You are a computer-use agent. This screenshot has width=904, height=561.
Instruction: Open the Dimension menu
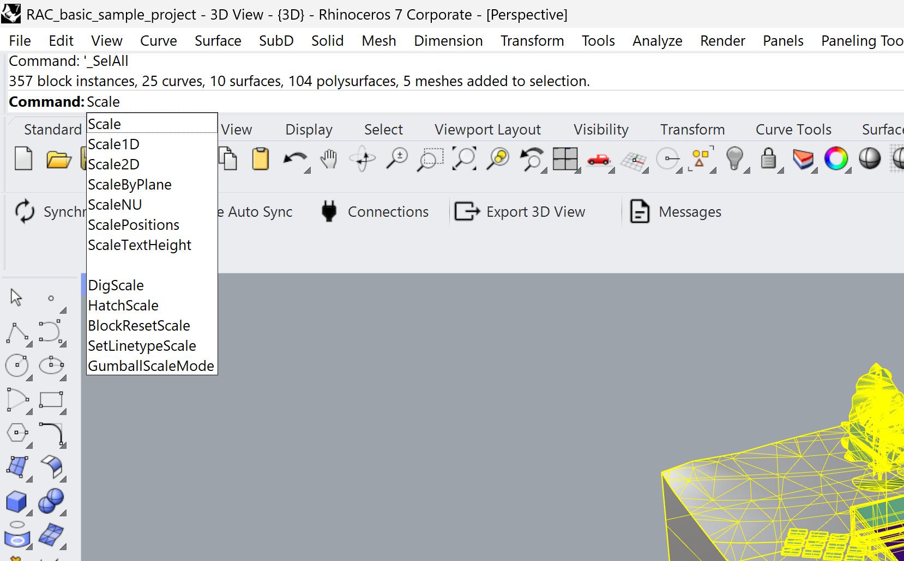[x=448, y=41]
